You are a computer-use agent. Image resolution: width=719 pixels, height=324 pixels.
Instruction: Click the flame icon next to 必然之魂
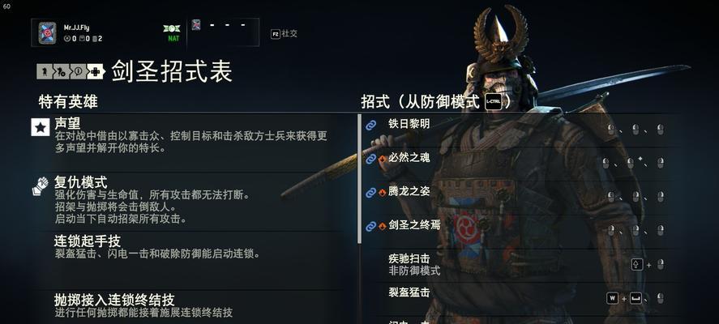382,159
